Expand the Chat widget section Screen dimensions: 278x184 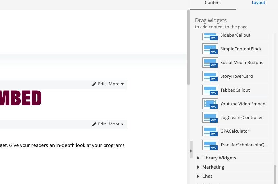pyautogui.click(x=205, y=176)
